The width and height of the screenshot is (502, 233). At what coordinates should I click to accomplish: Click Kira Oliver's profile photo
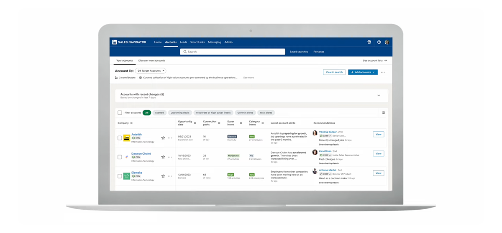tap(315, 152)
